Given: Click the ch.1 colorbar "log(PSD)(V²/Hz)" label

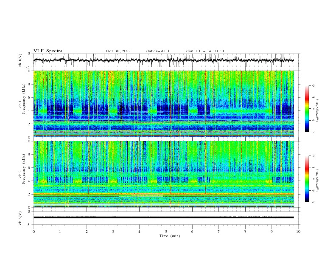Looking at the screenshot, I should click(x=318, y=111).
